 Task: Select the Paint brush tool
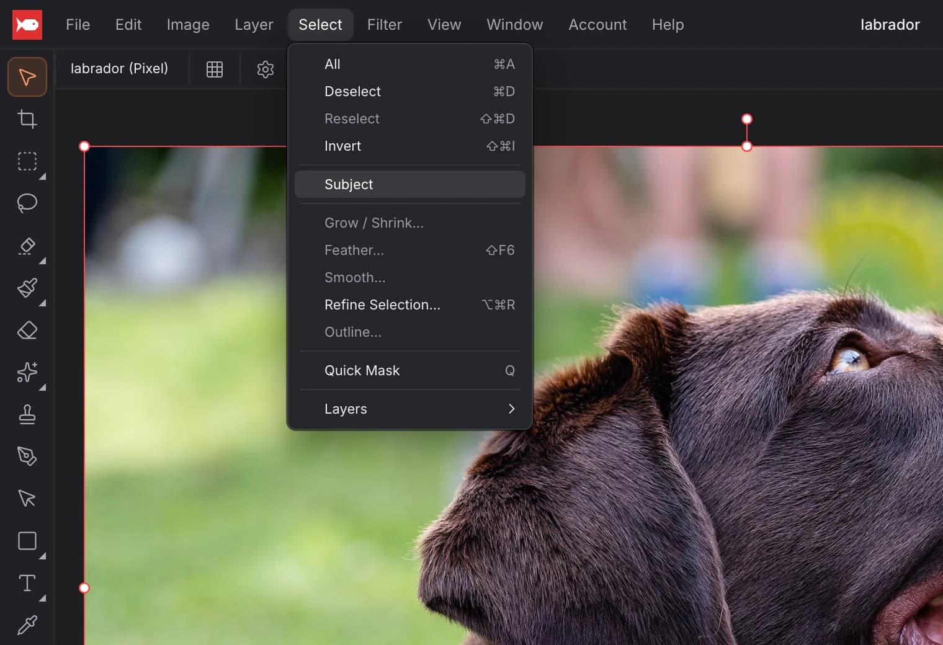coord(27,288)
